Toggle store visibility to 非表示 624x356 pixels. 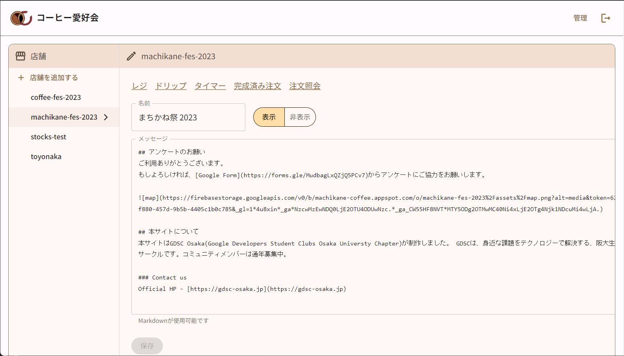pyautogui.click(x=300, y=117)
